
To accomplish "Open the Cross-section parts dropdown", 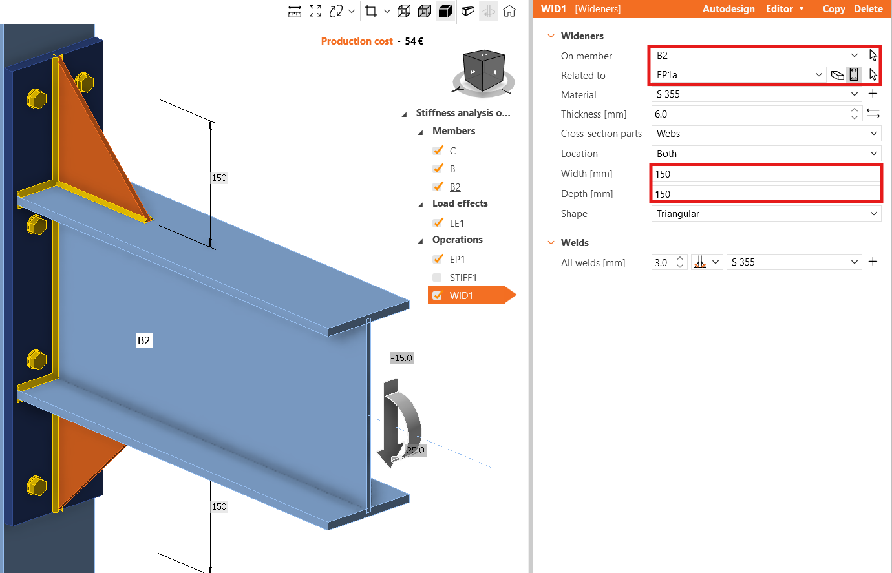I will [766, 134].
